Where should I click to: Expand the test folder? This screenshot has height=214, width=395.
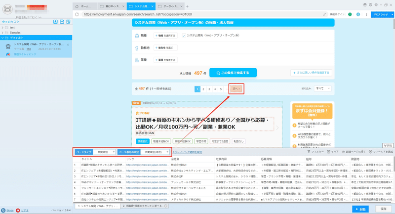click(2, 28)
